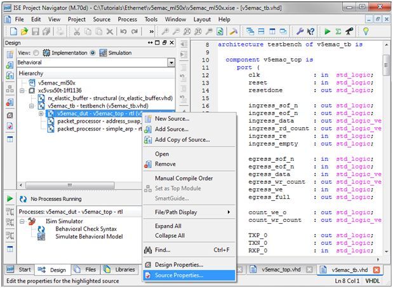Switch to the Files tab
Image resolution: width=393 pixels, height=288 pixels.
(85, 270)
